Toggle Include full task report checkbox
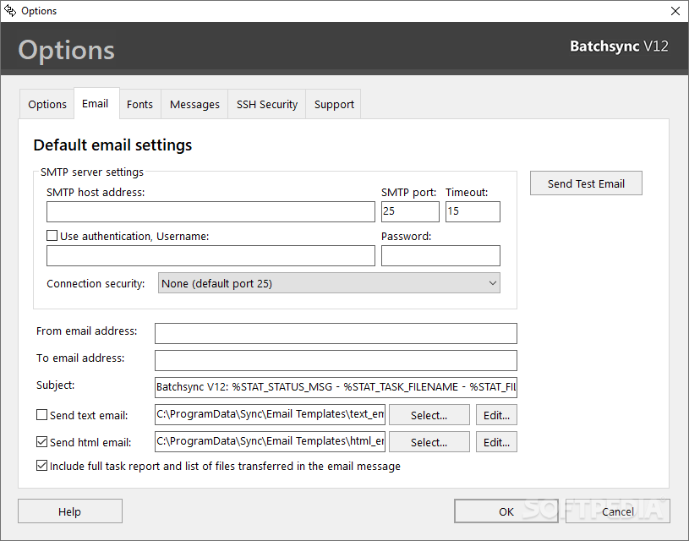The height and width of the screenshot is (541, 689). pos(41,466)
